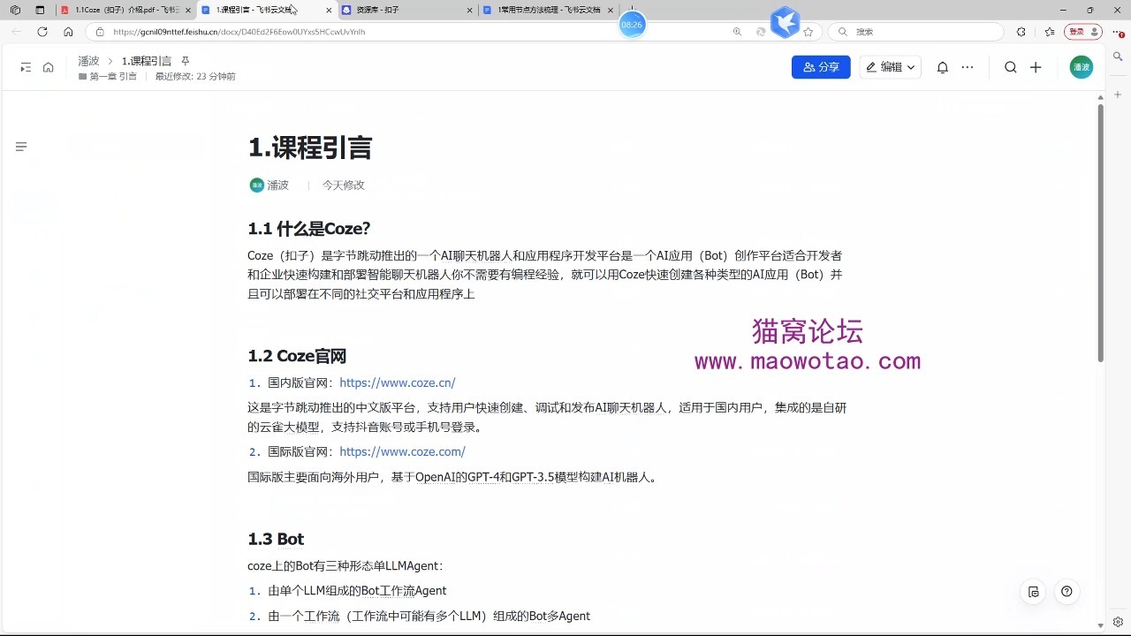Click the blue 分享 share button
The height and width of the screenshot is (636, 1131).
click(821, 67)
